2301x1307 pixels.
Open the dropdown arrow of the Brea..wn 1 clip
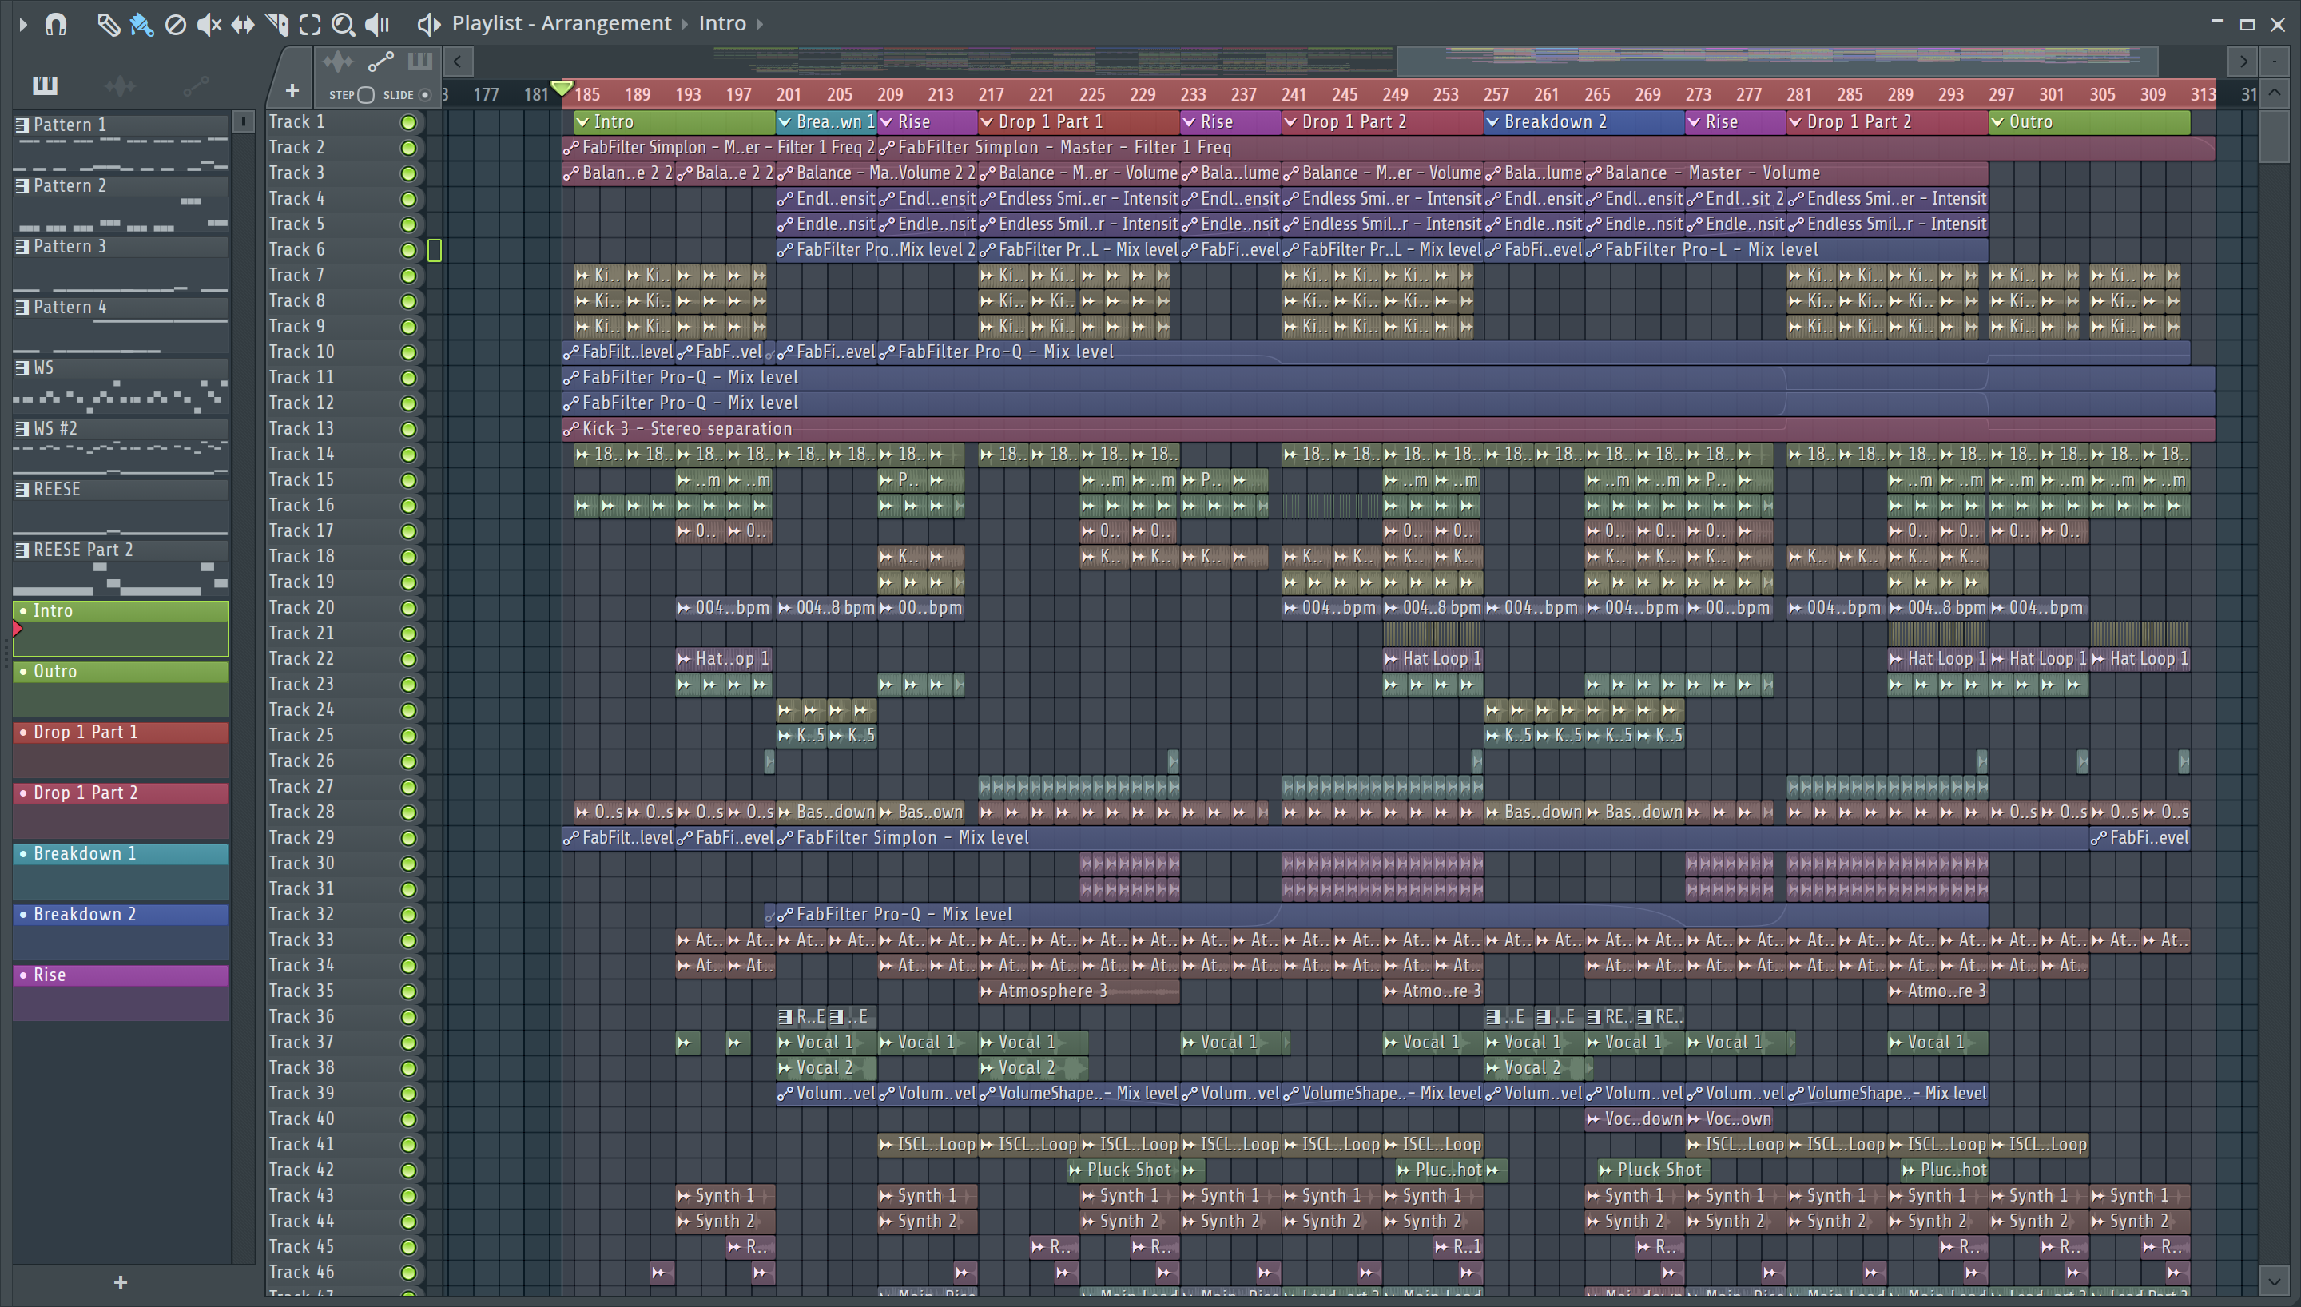click(x=785, y=122)
